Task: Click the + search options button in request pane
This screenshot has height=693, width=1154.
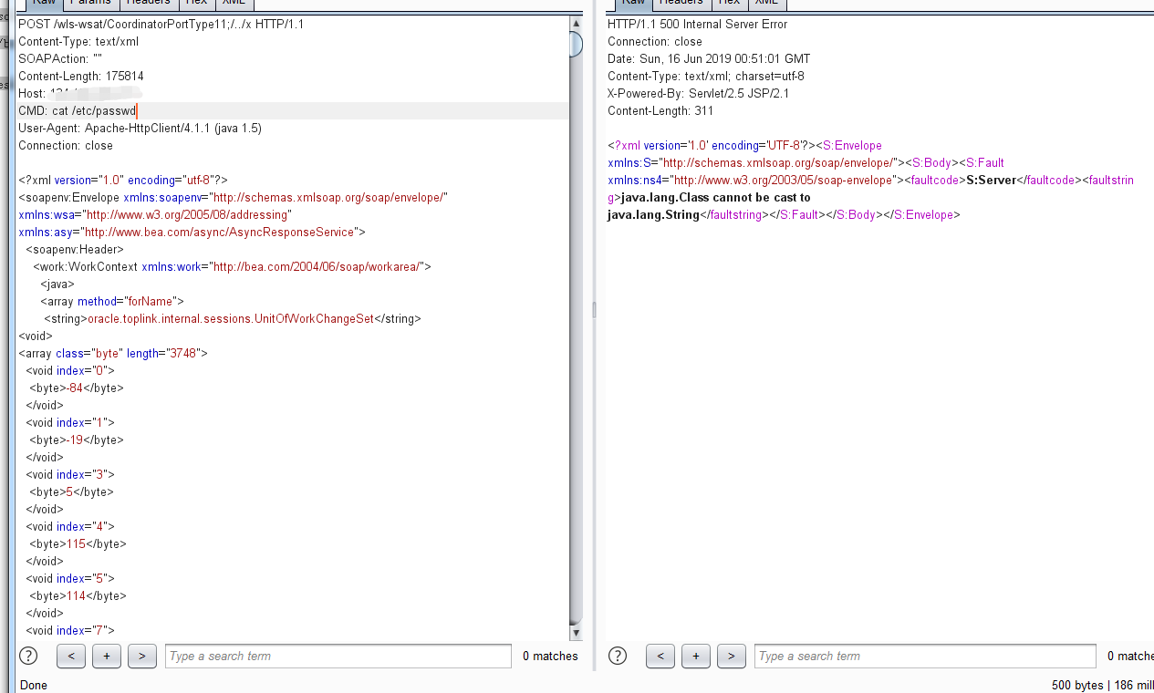Action: pyautogui.click(x=107, y=656)
